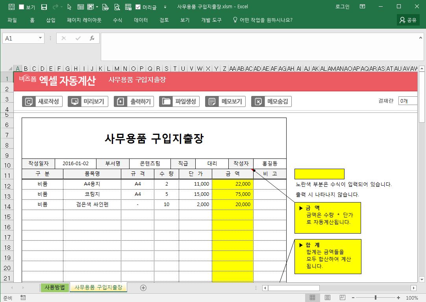This screenshot has height=302, width=426.
Task: Switch to the 사무용품 구입지출장 sheet tab
Action: (98, 287)
